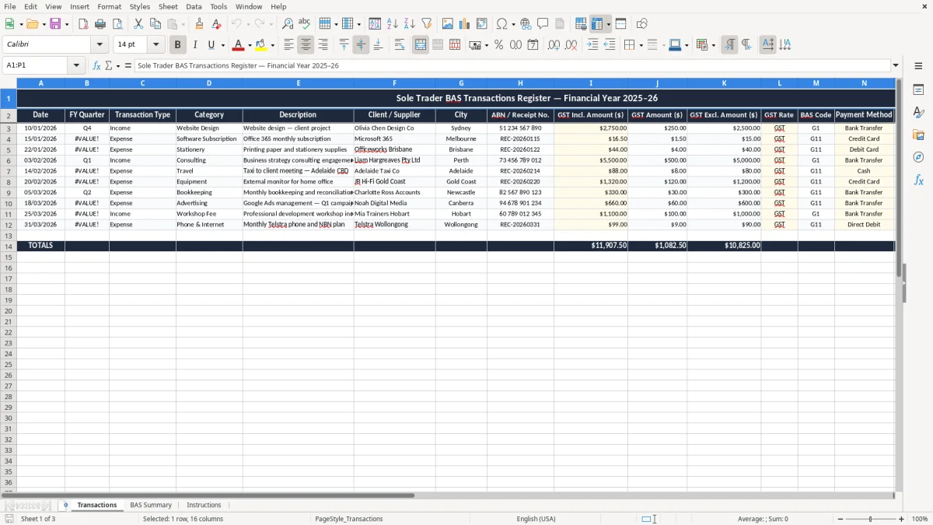This screenshot has width=933, height=525.
Task: Open the Name Box A1:P1 dropdown arrow
Action: [x=76, y=65]
